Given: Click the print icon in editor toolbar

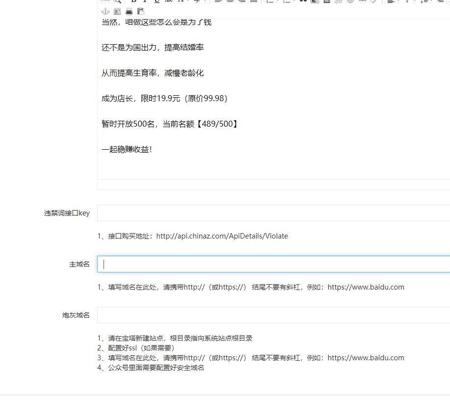Looking at the screenshot, I should point(129,11).
